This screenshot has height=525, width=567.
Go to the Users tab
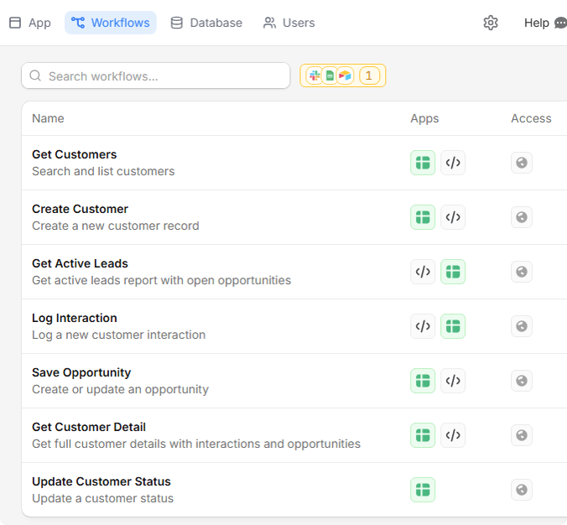click(289, 23)
